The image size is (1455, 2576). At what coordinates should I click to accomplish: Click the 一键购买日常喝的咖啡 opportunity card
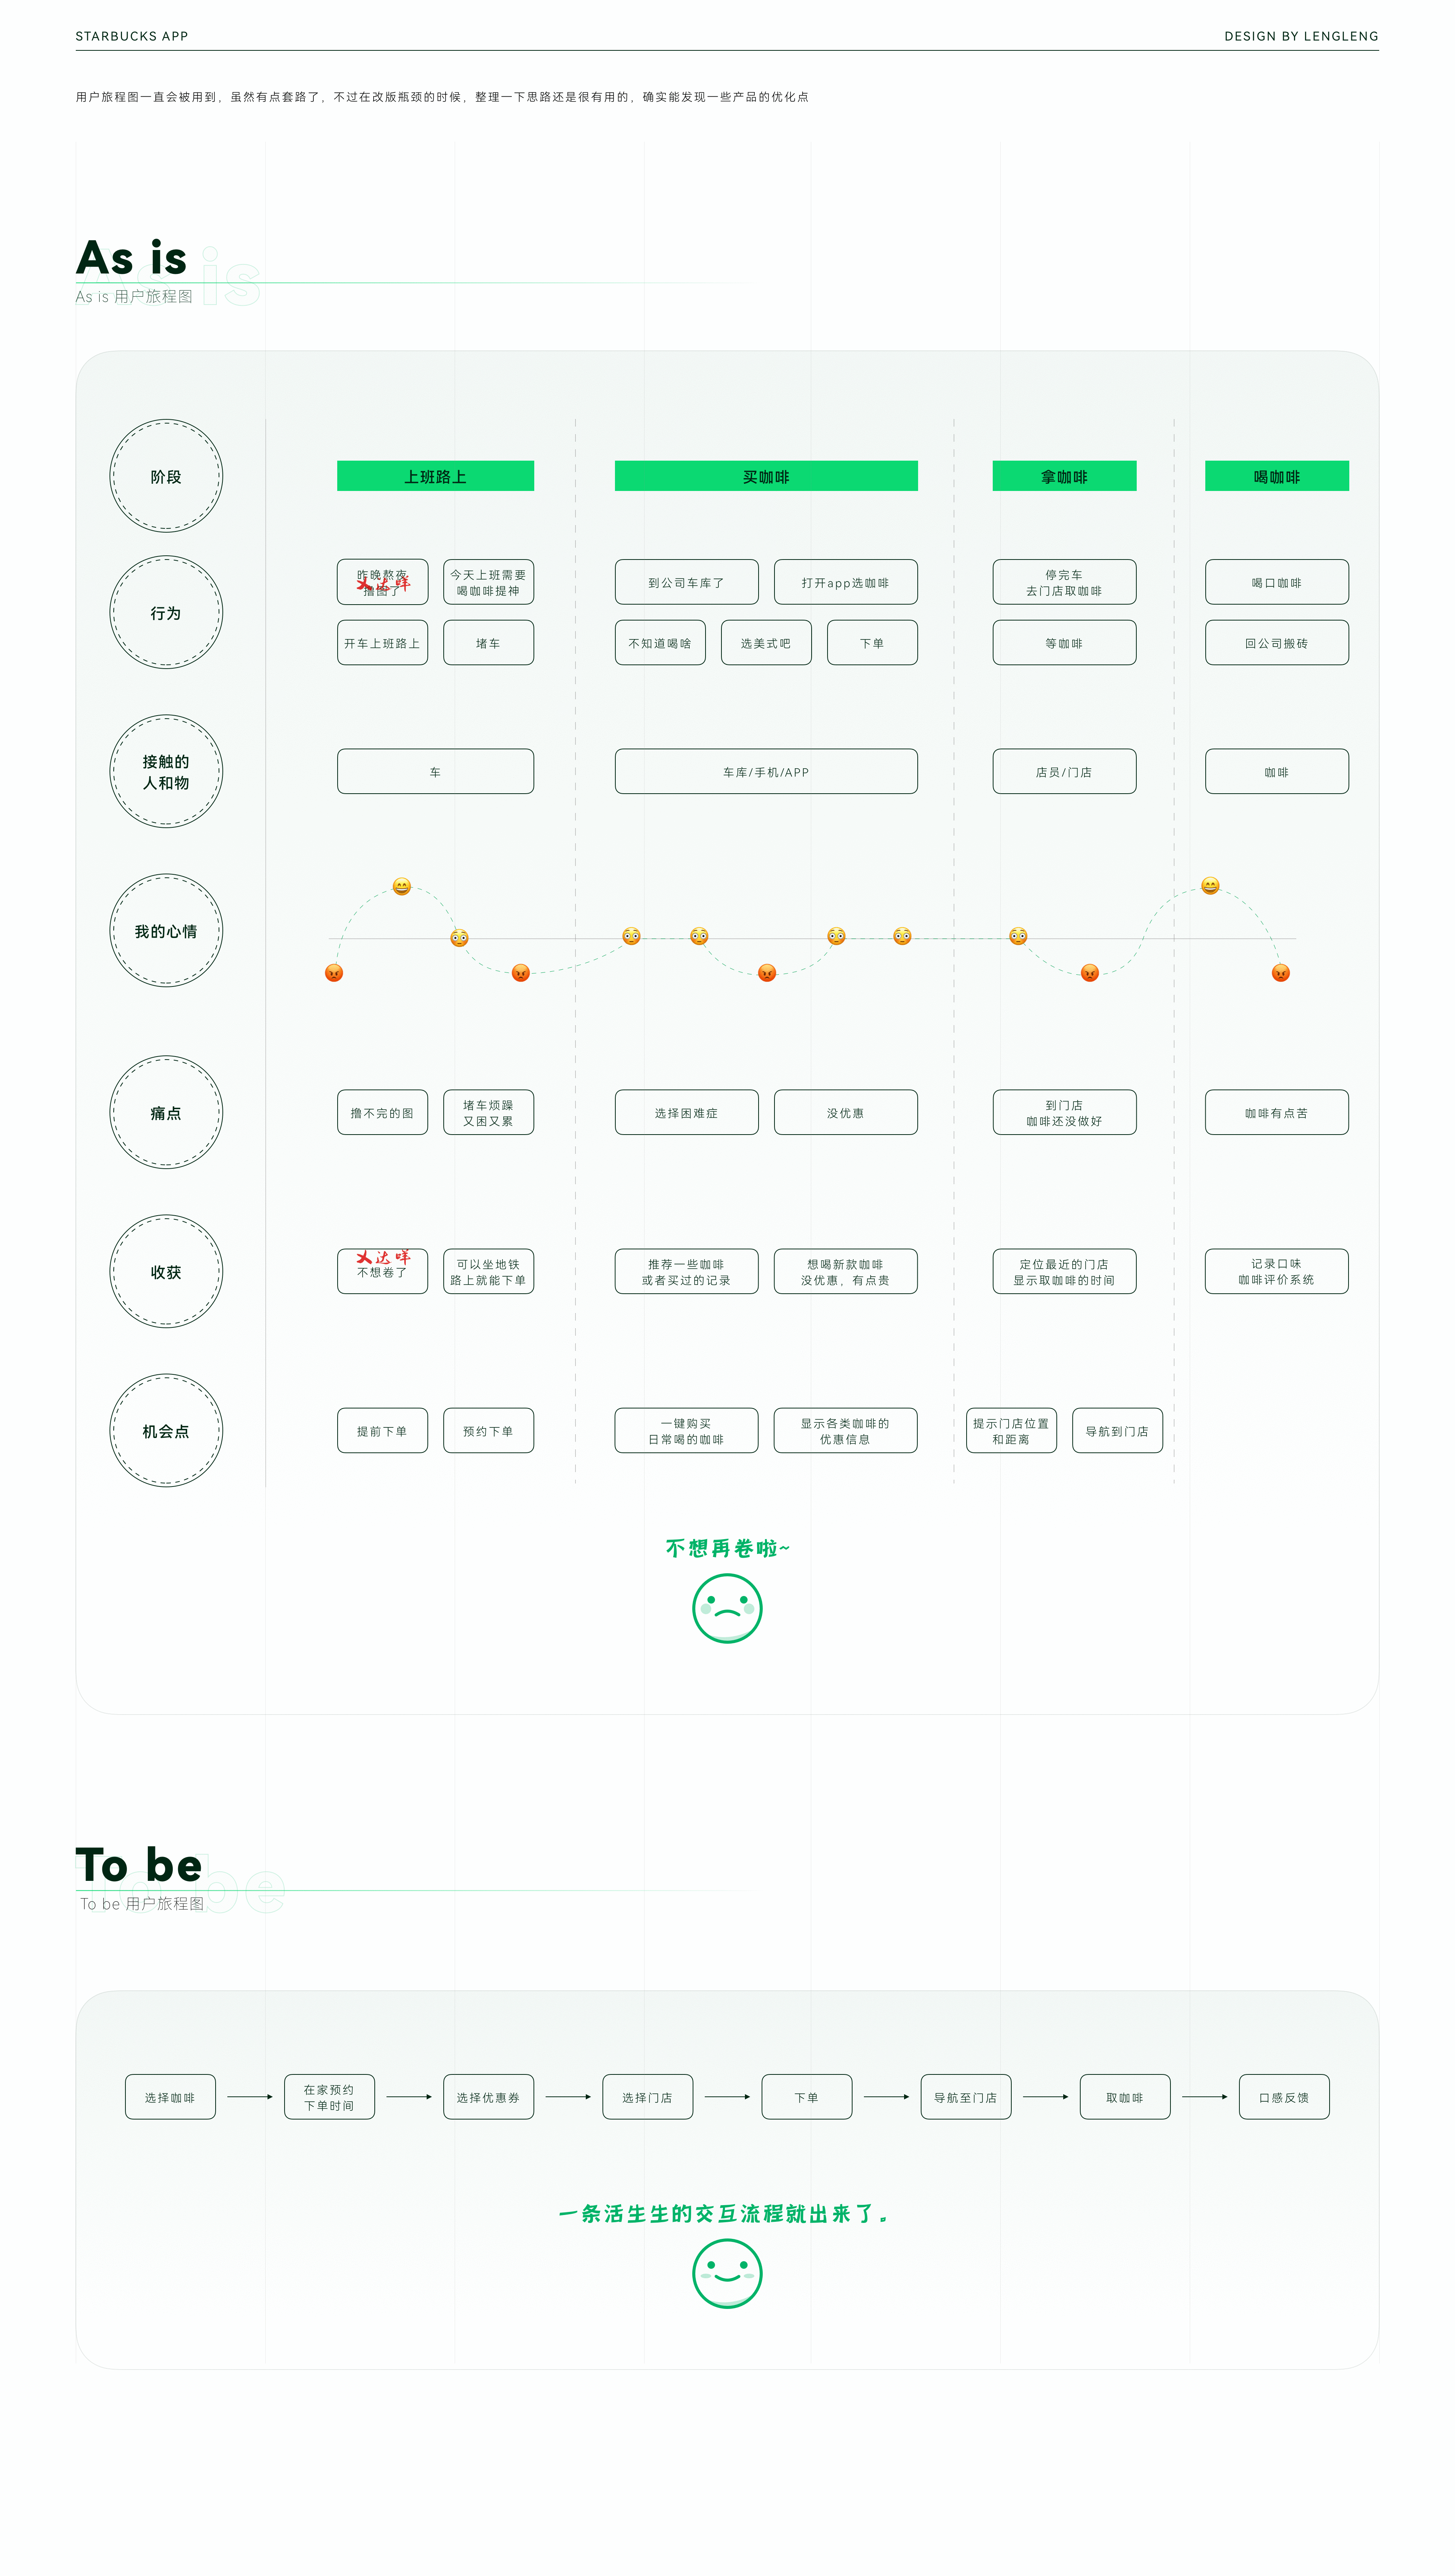[x=687, y=1430]
